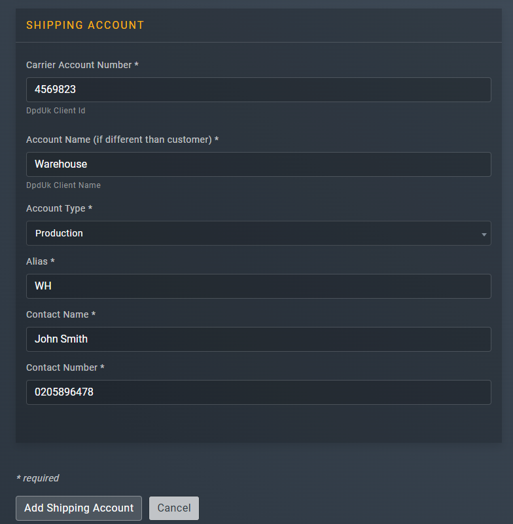Click inside the field containing 4569823
The image size is (513, 524).
258,89
